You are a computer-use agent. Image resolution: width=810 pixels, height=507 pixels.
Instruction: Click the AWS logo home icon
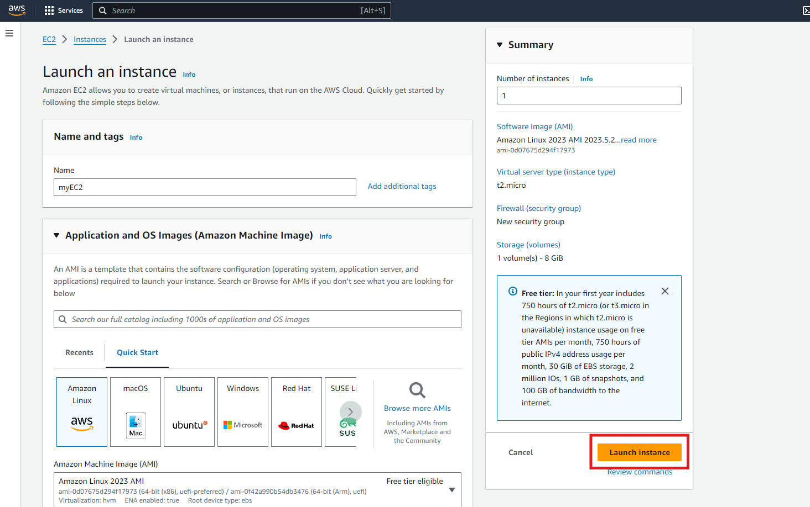click(x=17, y=10)
